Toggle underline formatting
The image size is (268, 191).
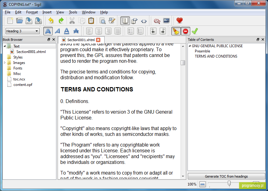67,31
